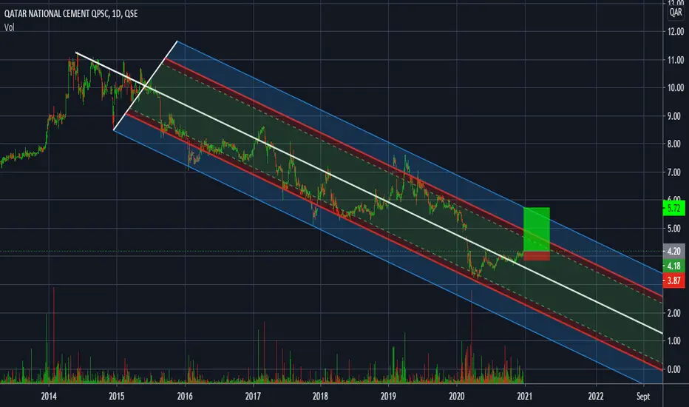Click the 1.00 price scale label

pyautogui.click(x=676, y=340)
